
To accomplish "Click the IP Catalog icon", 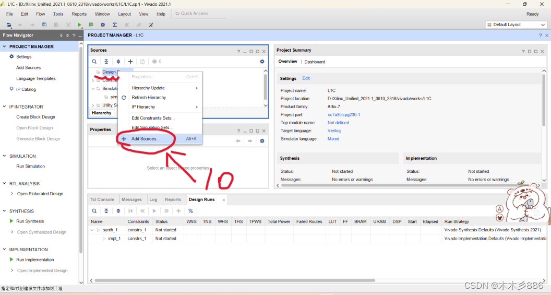I will [x=11, y=89].
